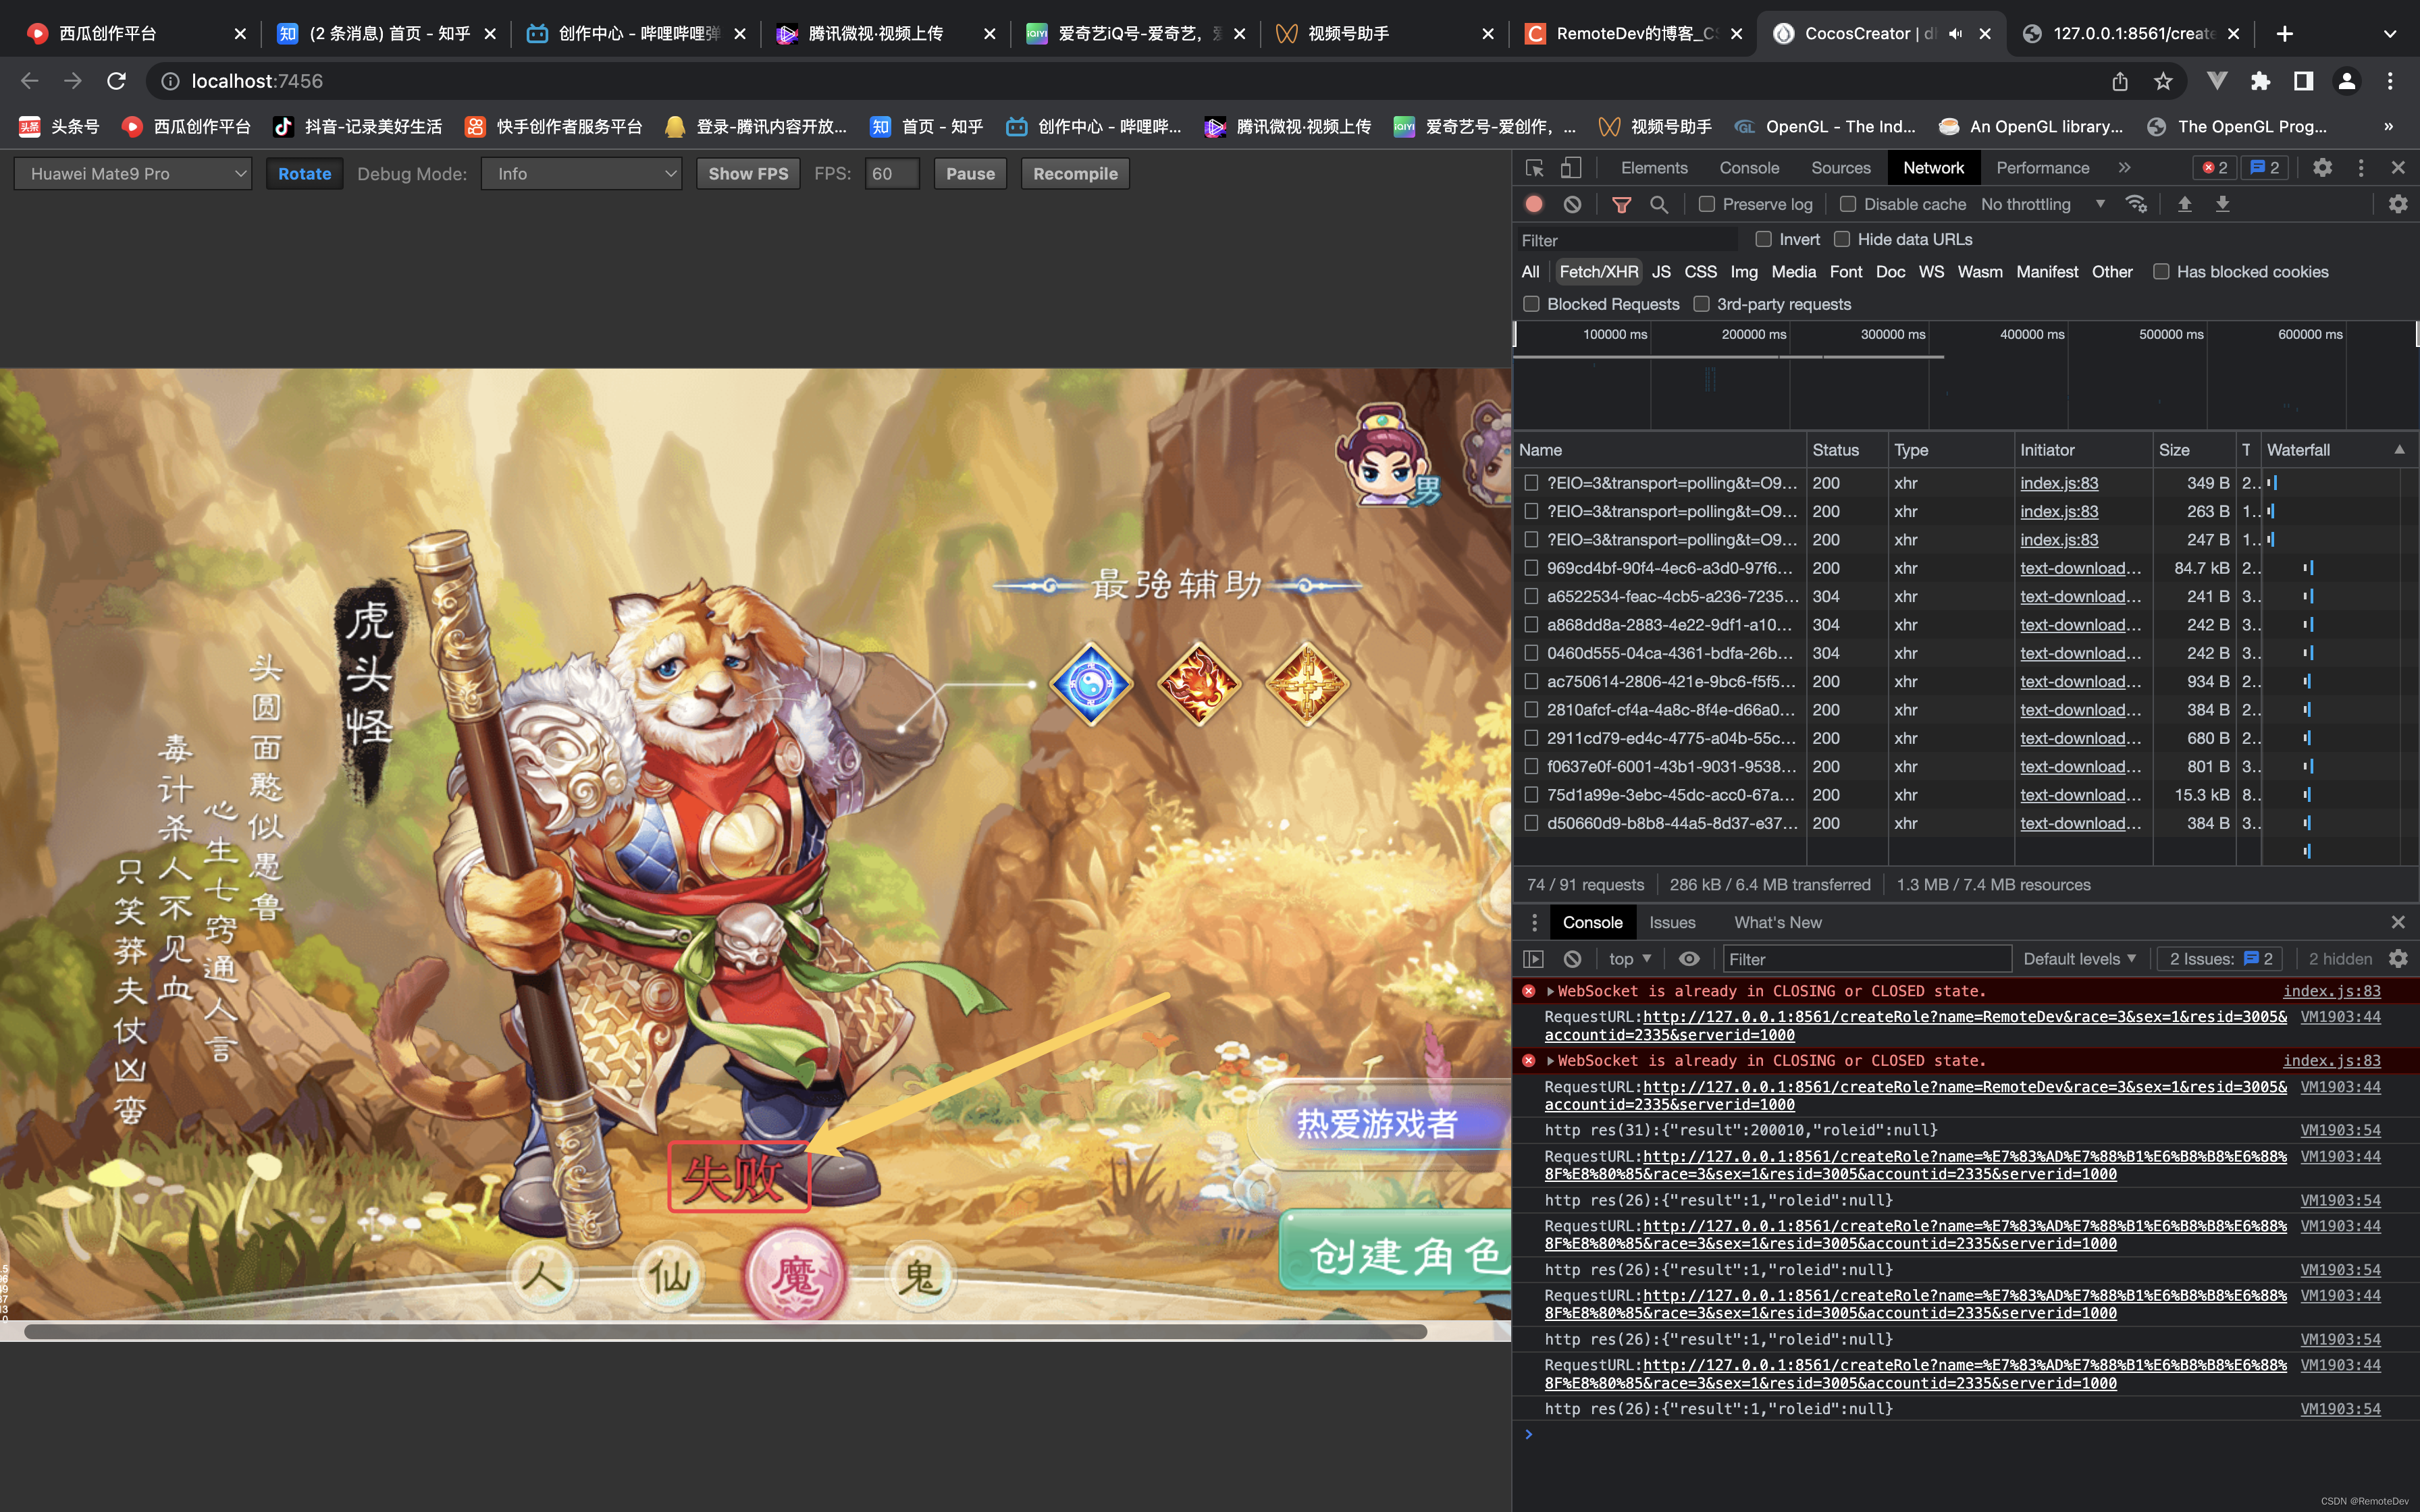This screenshot has height=1512, width=2420.
Task: Open Console settings gear icon
Action: coord(2398,959)
